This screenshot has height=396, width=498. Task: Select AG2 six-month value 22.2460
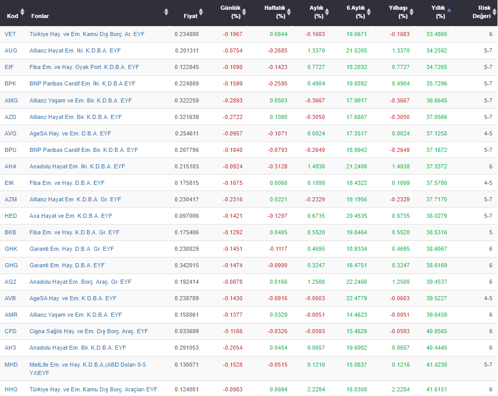click(x=357, y=282)
